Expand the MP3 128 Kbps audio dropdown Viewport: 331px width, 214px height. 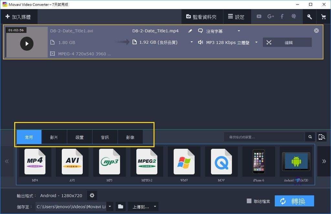point(256,42)
